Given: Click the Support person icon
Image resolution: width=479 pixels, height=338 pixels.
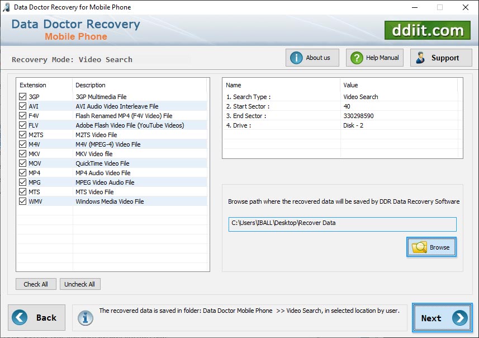Looking at the screenshot, I should 420,57.
